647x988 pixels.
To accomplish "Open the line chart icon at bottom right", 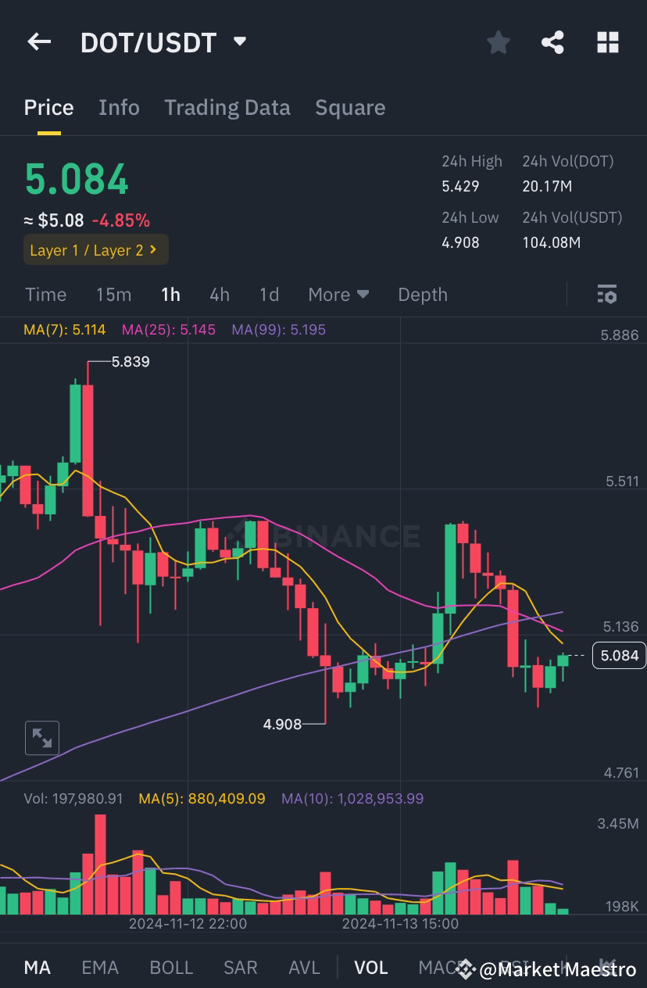I will 606,967.
